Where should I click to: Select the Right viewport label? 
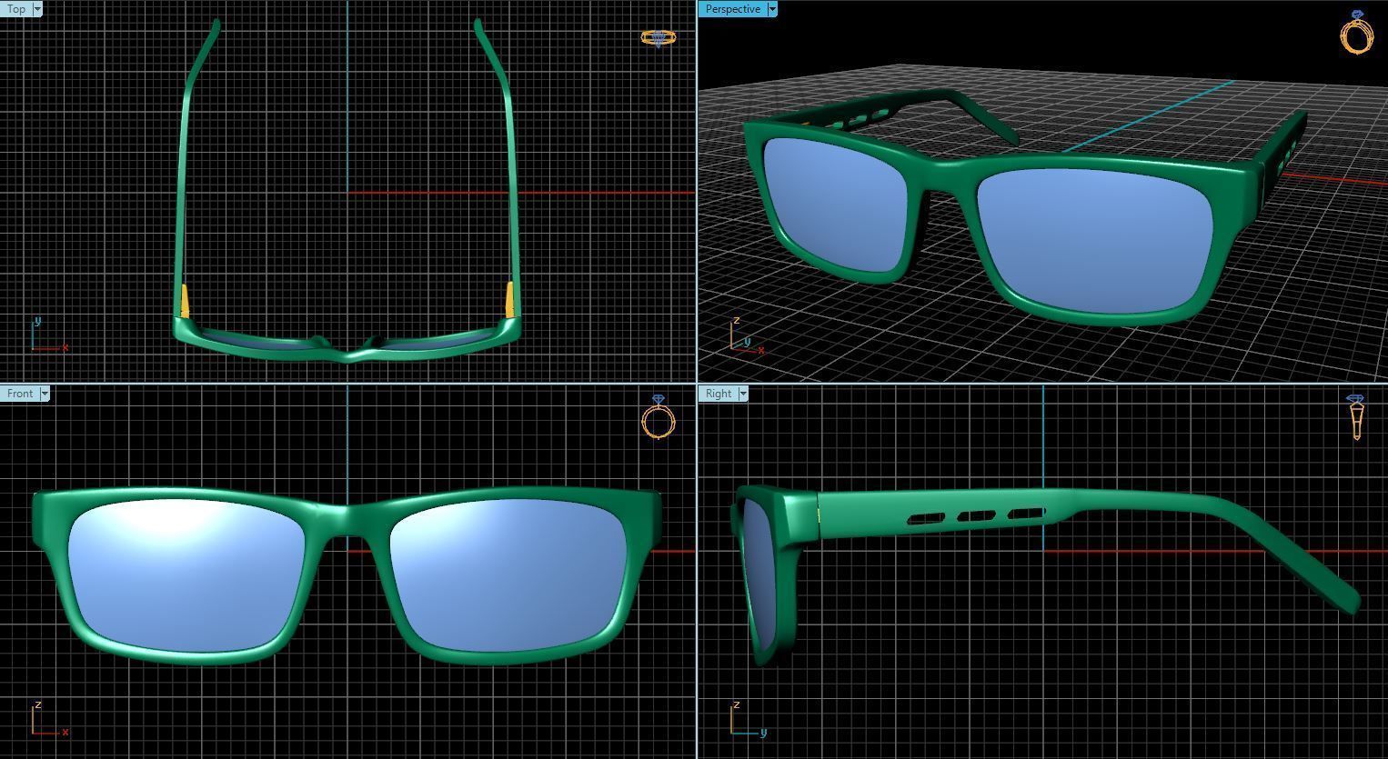[x=718, y=394]
